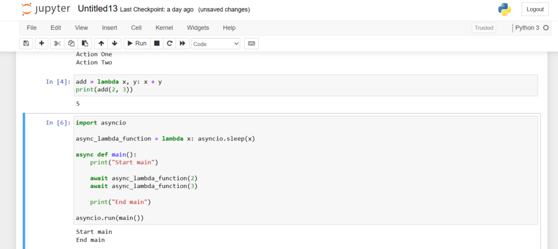Cut selected cells with the scissors icon
This screenshot has height=249, width=558.
pyautogui.click(x=57, y=43)
